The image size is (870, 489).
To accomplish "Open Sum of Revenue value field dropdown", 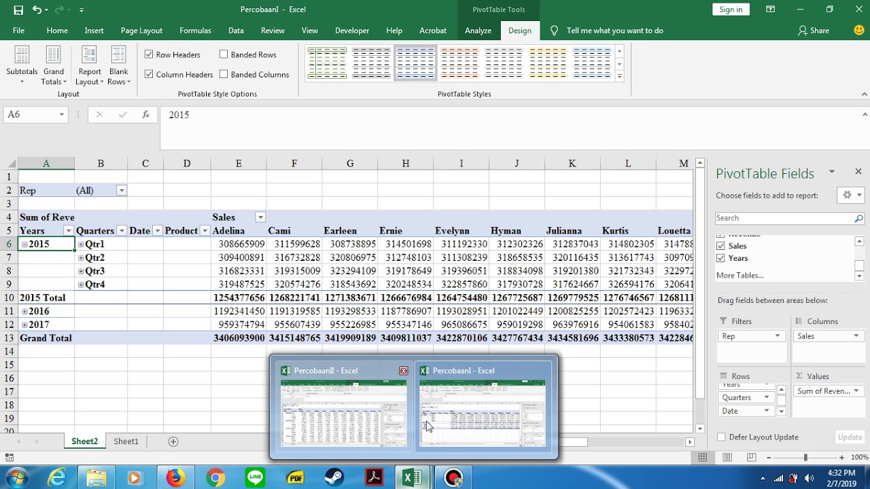I will coord(856,391).
